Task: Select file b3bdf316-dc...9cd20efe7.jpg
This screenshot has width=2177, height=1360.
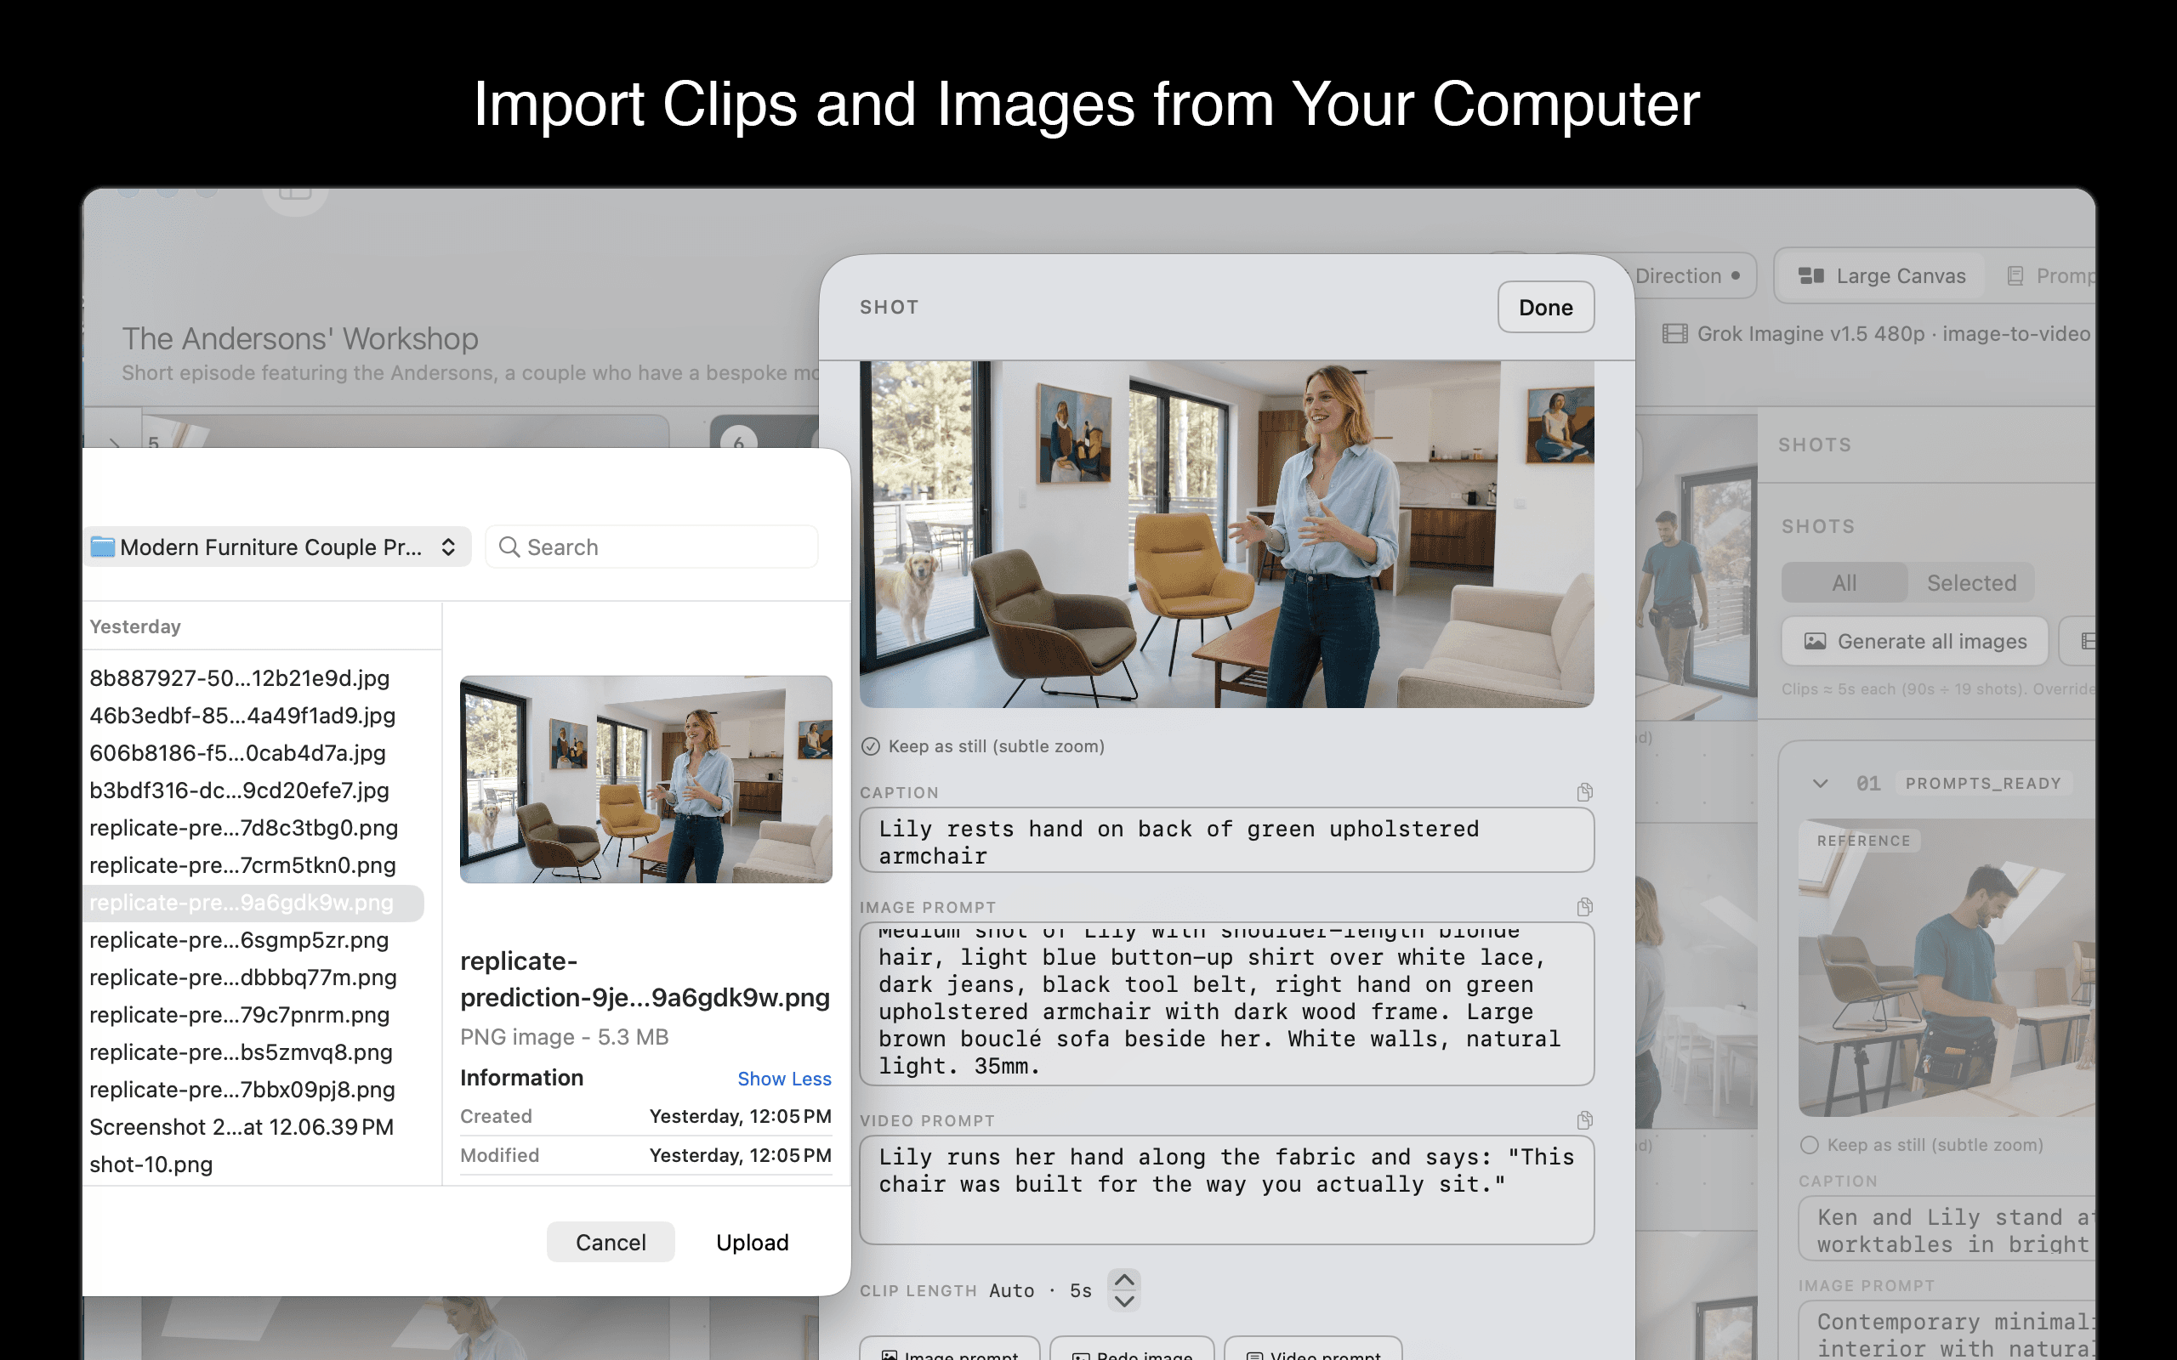Action: pyautogui.click(x=239, y=790)
